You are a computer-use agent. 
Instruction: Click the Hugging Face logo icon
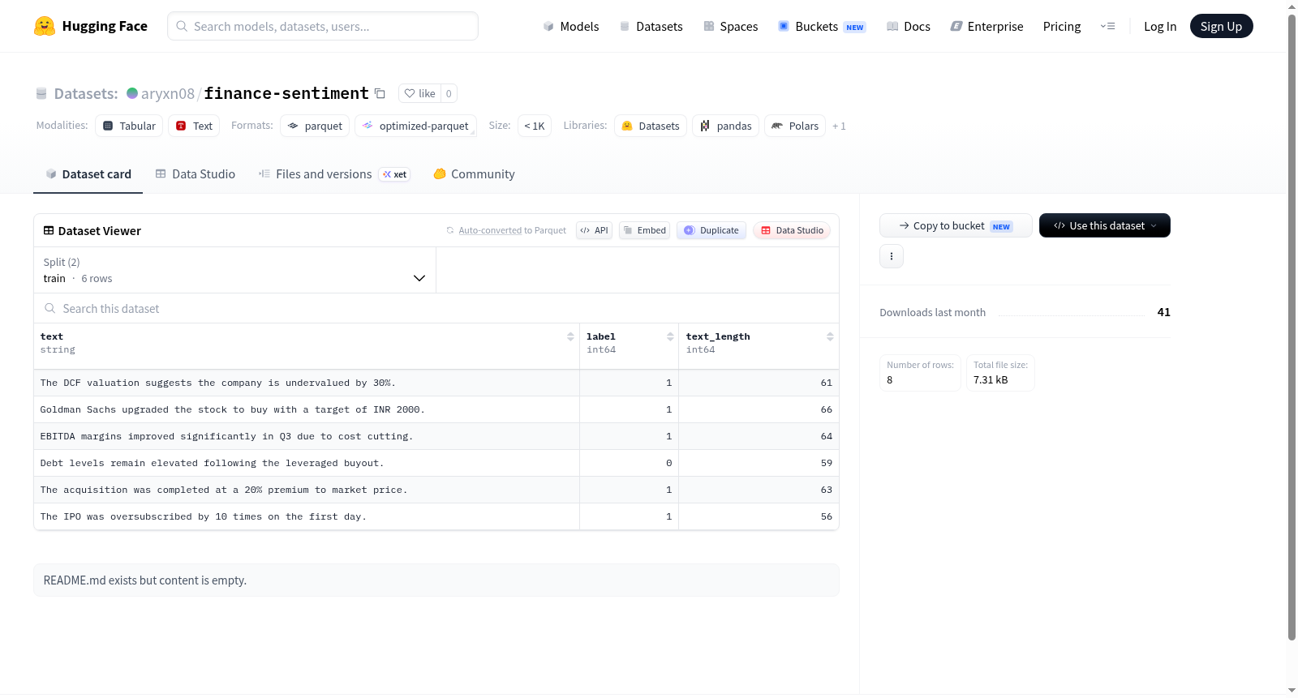pos(45,26)
